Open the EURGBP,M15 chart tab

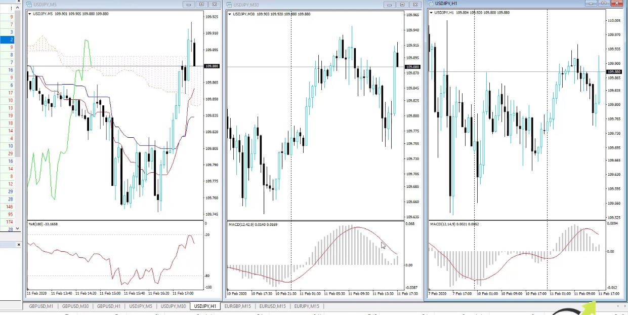238,306
